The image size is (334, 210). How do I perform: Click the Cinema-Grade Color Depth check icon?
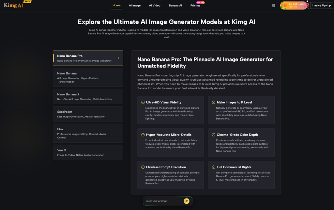(213, 135)
